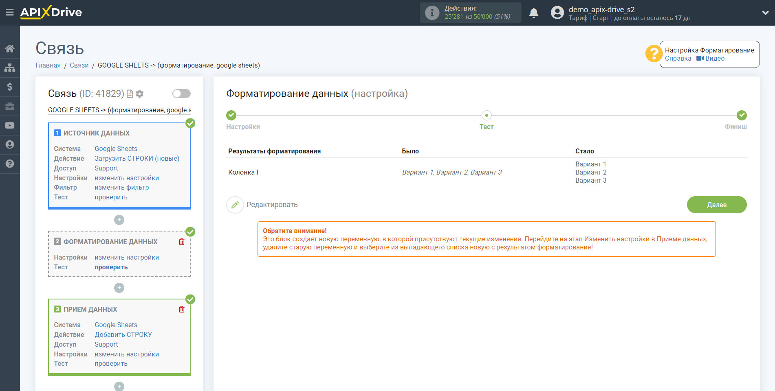Image resolution: width=775 pixels, height=391 pixels.
Task: Click the ПРИЕМ ДАННЫХ block header
Action: (90, 309)
